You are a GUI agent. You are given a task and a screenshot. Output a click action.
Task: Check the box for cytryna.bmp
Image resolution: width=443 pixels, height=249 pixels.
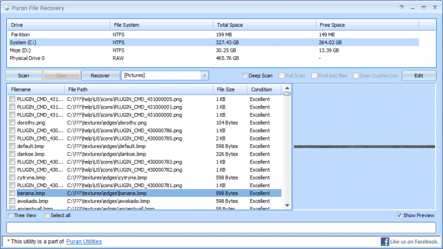click(12, 177)
